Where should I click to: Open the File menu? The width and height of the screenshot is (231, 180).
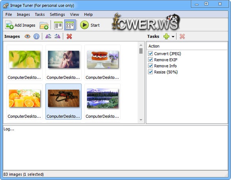click(x=8, y=15)
